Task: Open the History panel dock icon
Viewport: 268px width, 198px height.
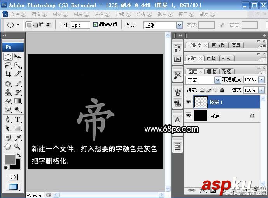Action: click(178, 48)
